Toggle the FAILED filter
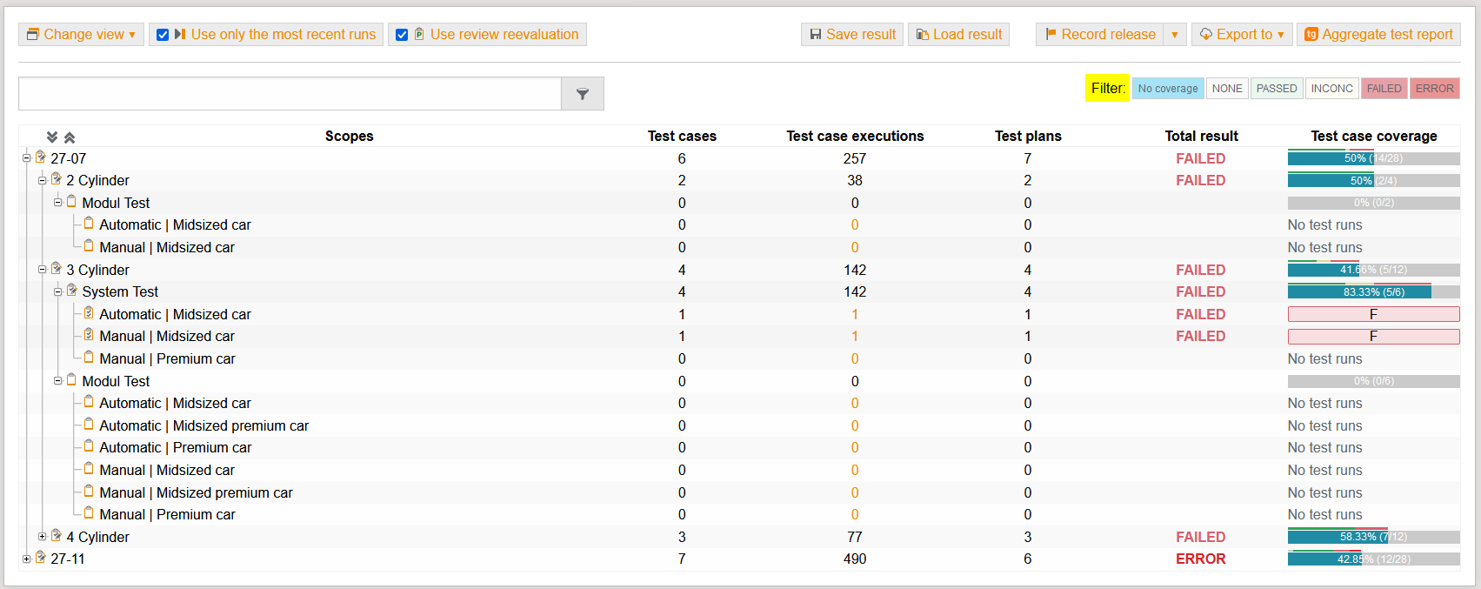1481x589 pixels. point(1384,89)
